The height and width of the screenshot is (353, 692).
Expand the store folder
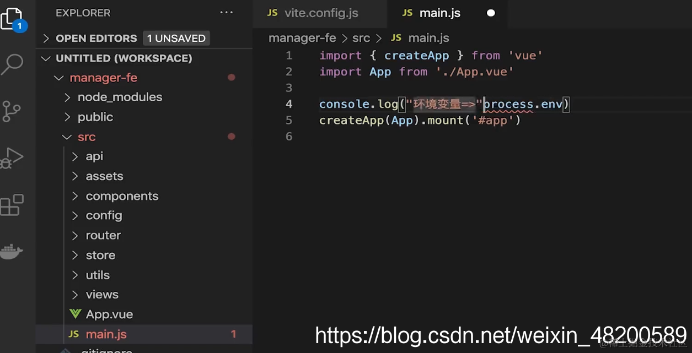click(144, 256)
